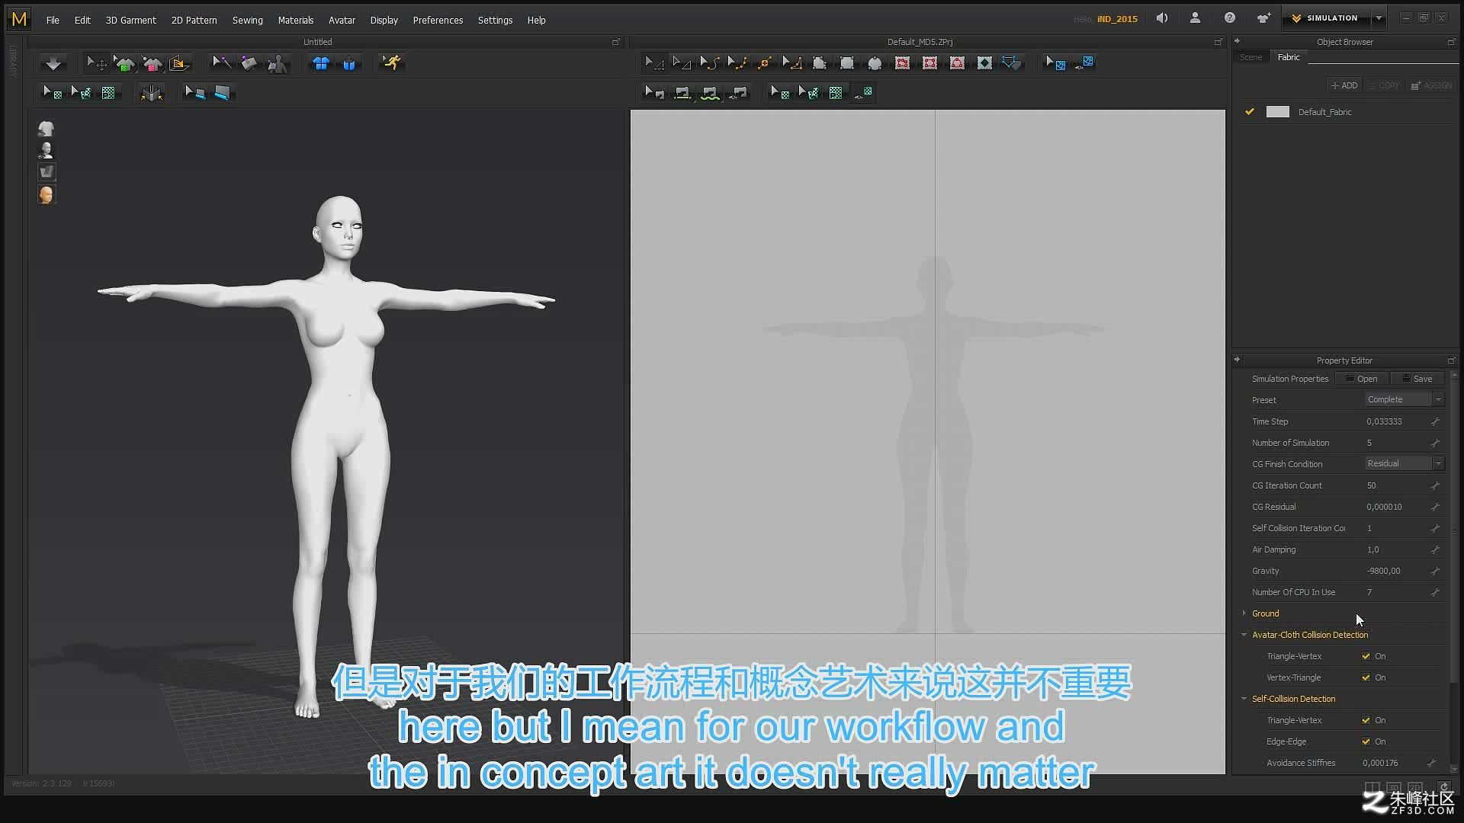1464x823 pixels.
Task: Open the 2D Pattern menu
Action: pyautogui.click(x=194, y=20)
